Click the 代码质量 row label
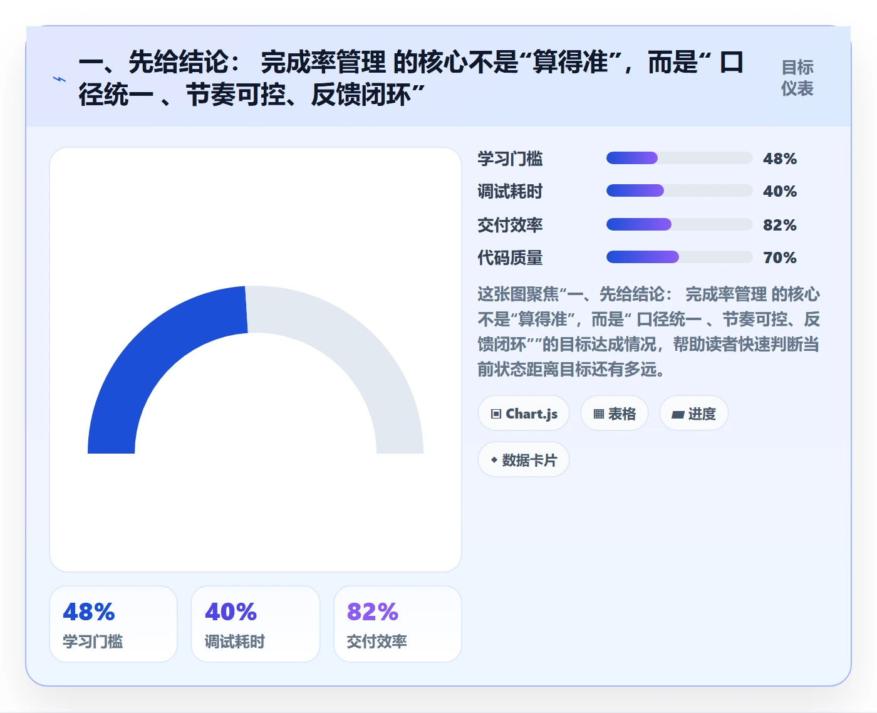877x713 pixels. click(x=510, y=258)
